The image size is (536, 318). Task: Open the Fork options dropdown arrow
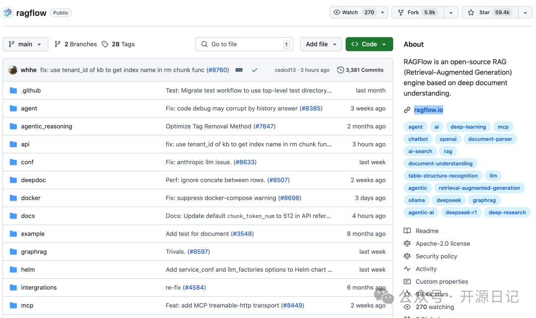(451, 12)
